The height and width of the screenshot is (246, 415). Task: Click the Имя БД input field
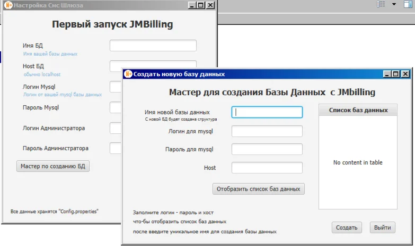pos(153,45)
